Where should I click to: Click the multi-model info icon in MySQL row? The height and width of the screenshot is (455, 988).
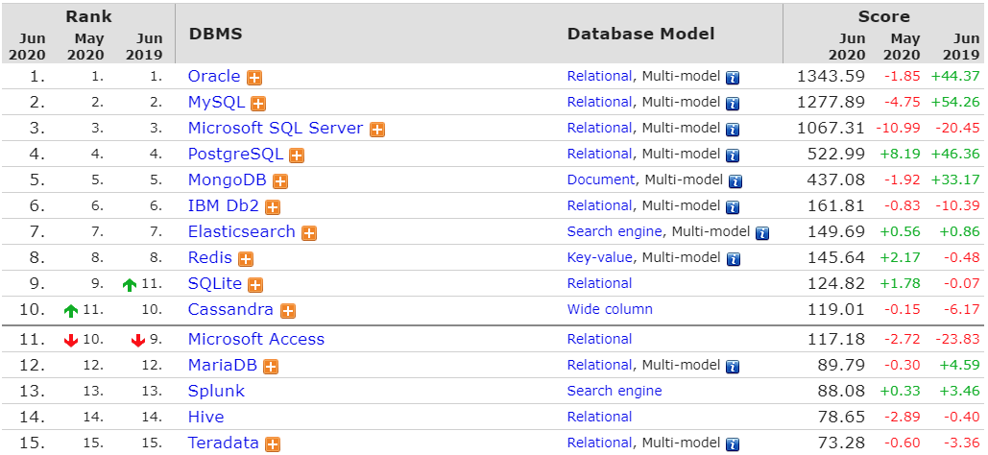(733, 104)
